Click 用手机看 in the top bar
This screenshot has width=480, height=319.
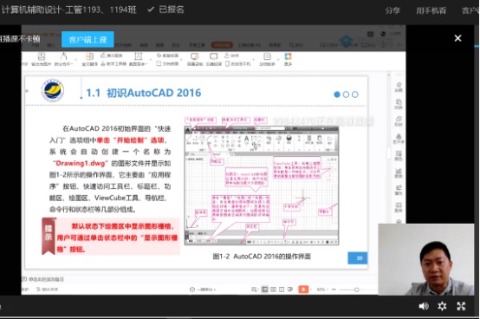431,10
